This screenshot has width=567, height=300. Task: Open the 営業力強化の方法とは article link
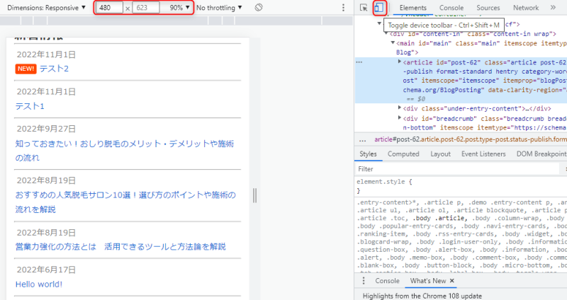[x=120, y=246]
